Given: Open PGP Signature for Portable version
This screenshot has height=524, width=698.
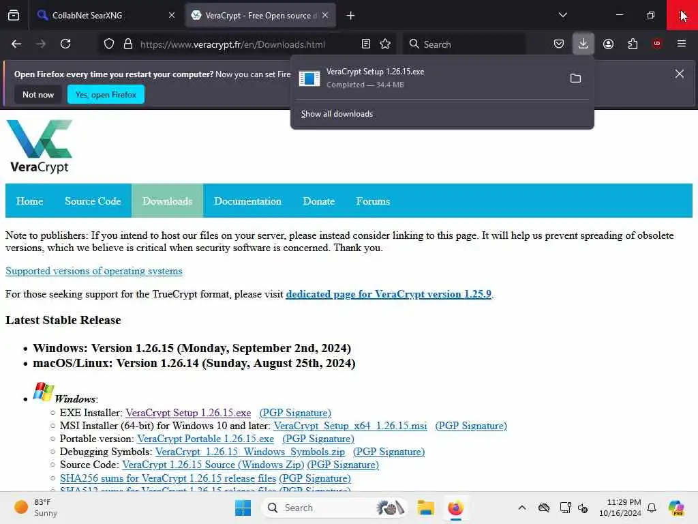Looking at the screenshot, I should coord(318,439).
